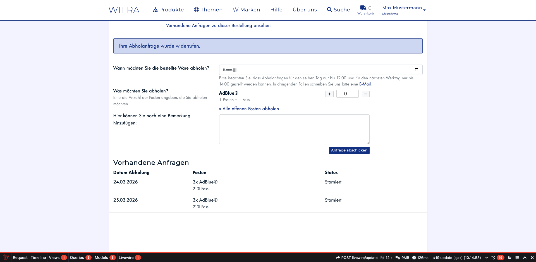The width and height of the screenshot is (536, 262).
Task: Click the calendar icon in date field
Action: click(x=416, y=70)
